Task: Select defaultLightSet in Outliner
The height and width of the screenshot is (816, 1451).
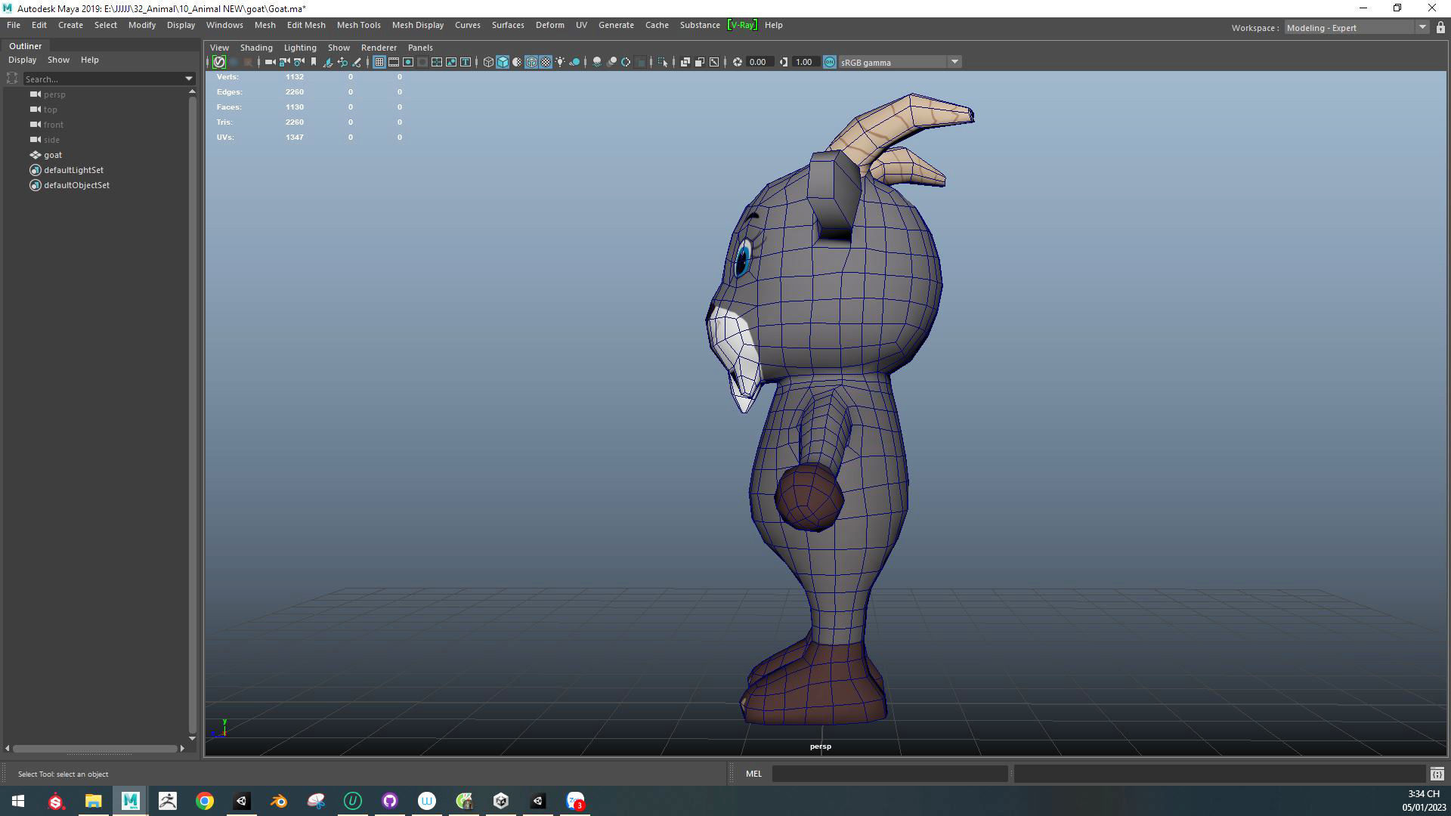Action: (73, 170)
